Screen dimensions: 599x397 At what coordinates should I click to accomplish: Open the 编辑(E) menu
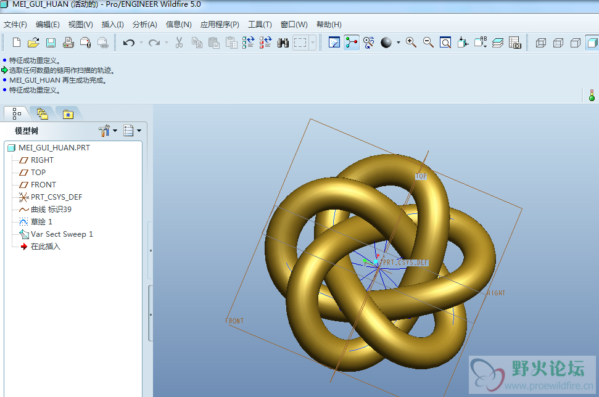[x=48, y=25]
